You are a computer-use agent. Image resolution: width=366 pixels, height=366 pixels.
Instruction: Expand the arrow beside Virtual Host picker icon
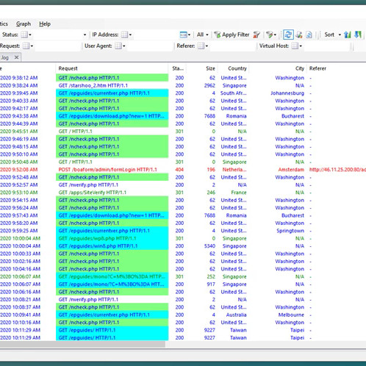(x=301, y=46)
